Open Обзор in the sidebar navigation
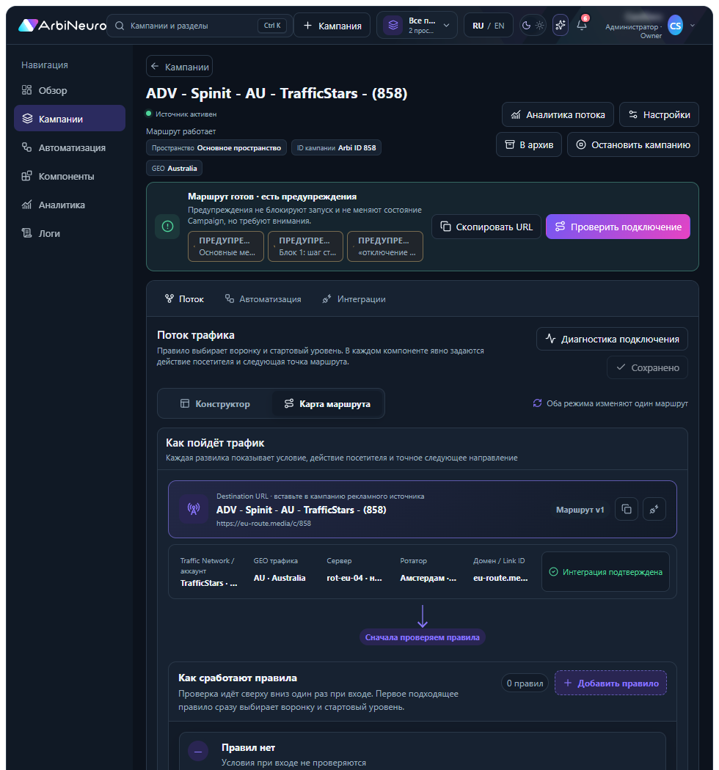 click(70, 90)
